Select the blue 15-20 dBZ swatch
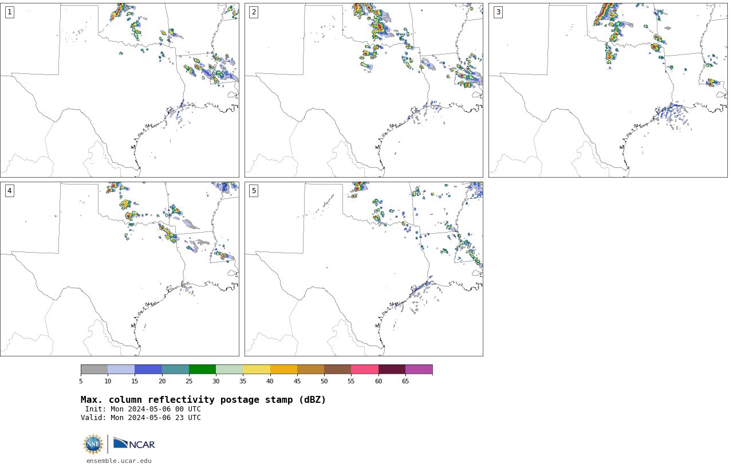The image size is (733, 467). click(x=148, y=370)
